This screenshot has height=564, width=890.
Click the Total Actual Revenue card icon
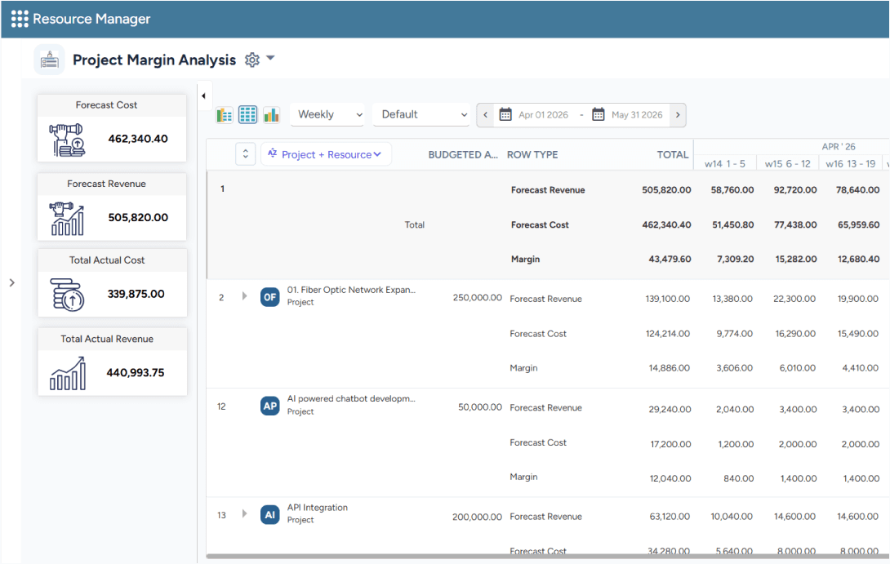click(68, 373)
